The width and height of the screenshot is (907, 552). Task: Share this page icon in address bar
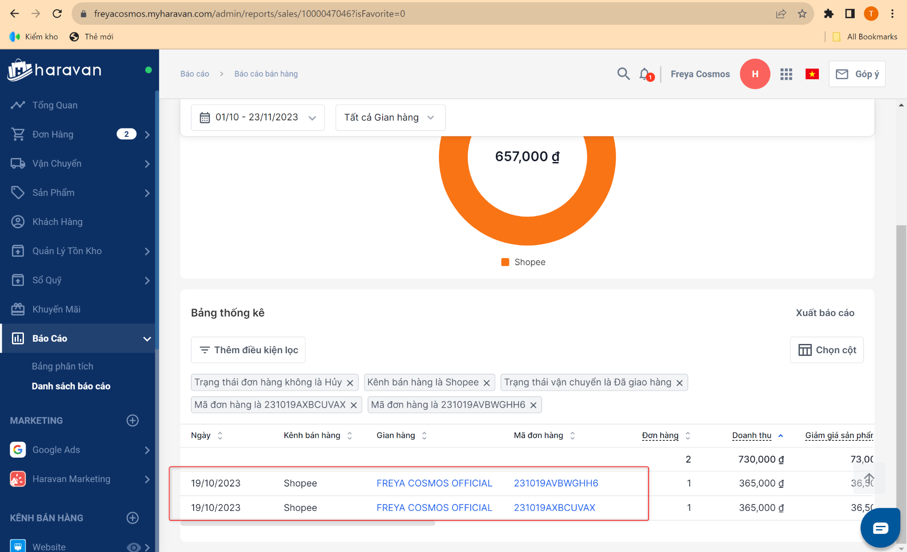click(781, 14)
